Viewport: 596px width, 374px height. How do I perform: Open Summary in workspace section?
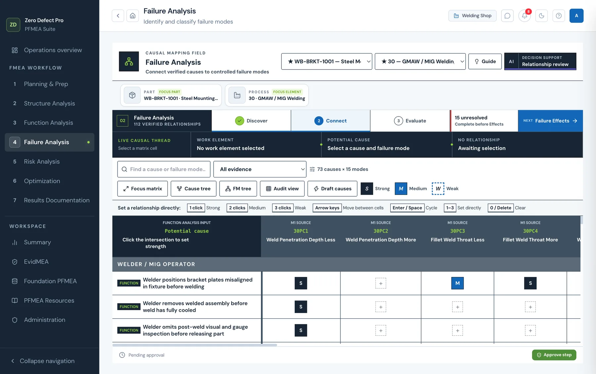coord(50,242)
